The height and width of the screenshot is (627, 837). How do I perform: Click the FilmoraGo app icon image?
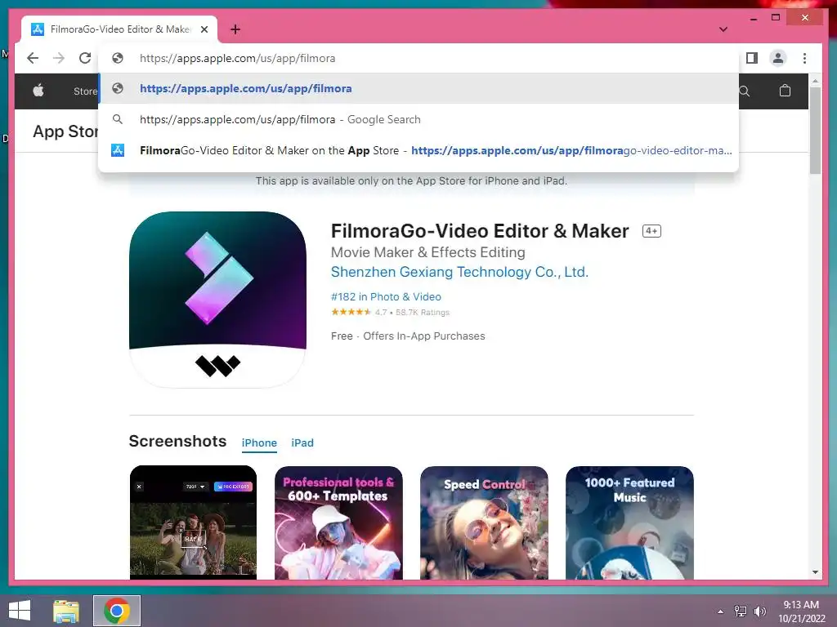217,300
